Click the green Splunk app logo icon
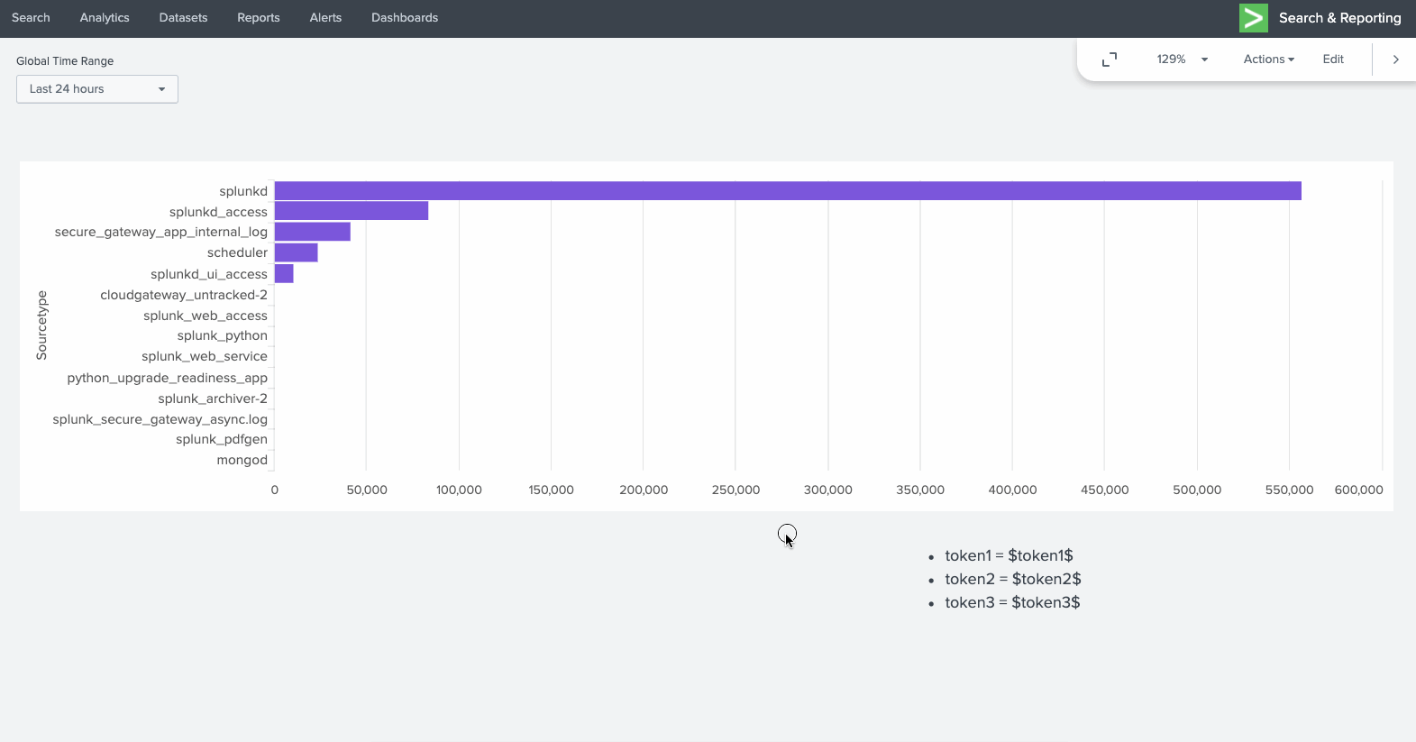This screenshot has height=742, width=1416. 1253,18
